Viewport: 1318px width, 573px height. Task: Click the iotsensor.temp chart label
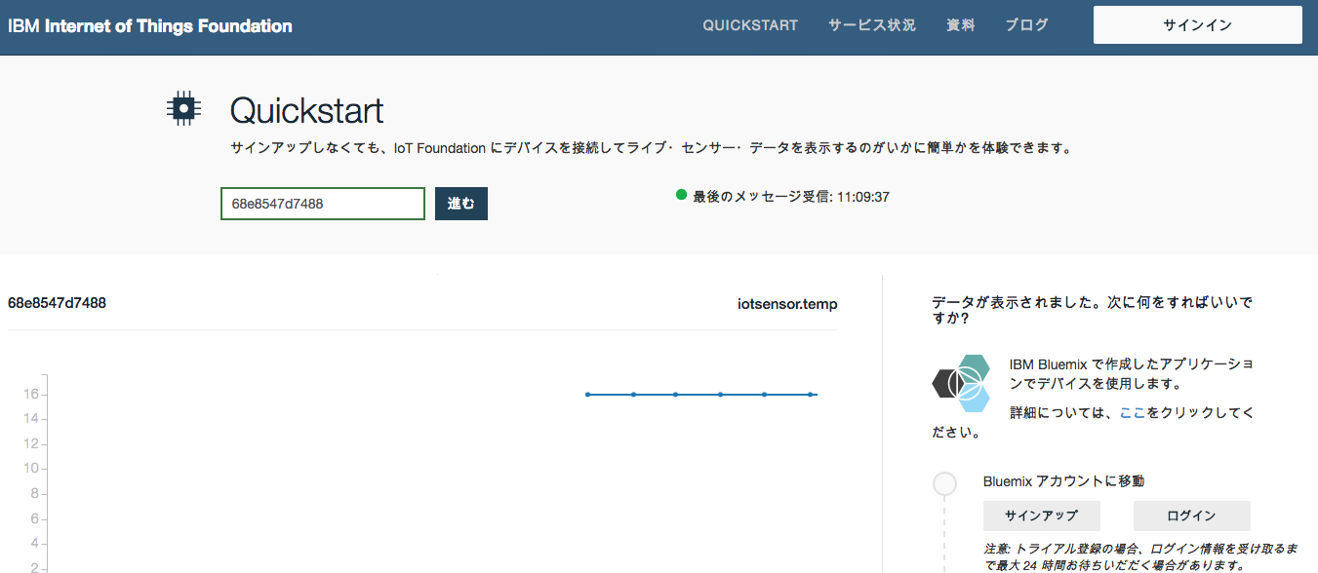tap(786, 303)
